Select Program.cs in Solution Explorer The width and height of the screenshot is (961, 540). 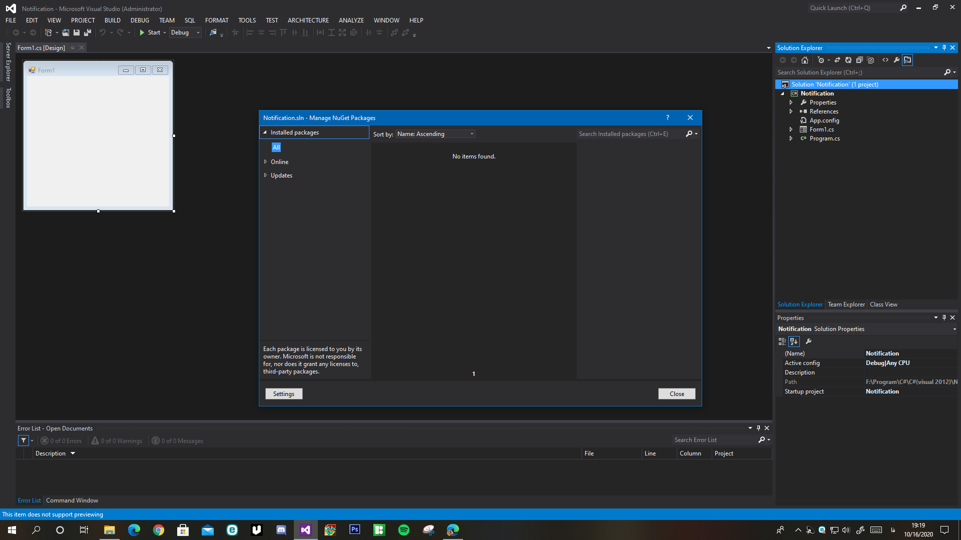[824, 138]
